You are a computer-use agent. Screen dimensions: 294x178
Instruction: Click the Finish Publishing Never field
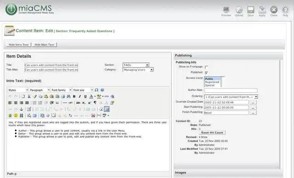pyautogui.click(x=226, y=113)
